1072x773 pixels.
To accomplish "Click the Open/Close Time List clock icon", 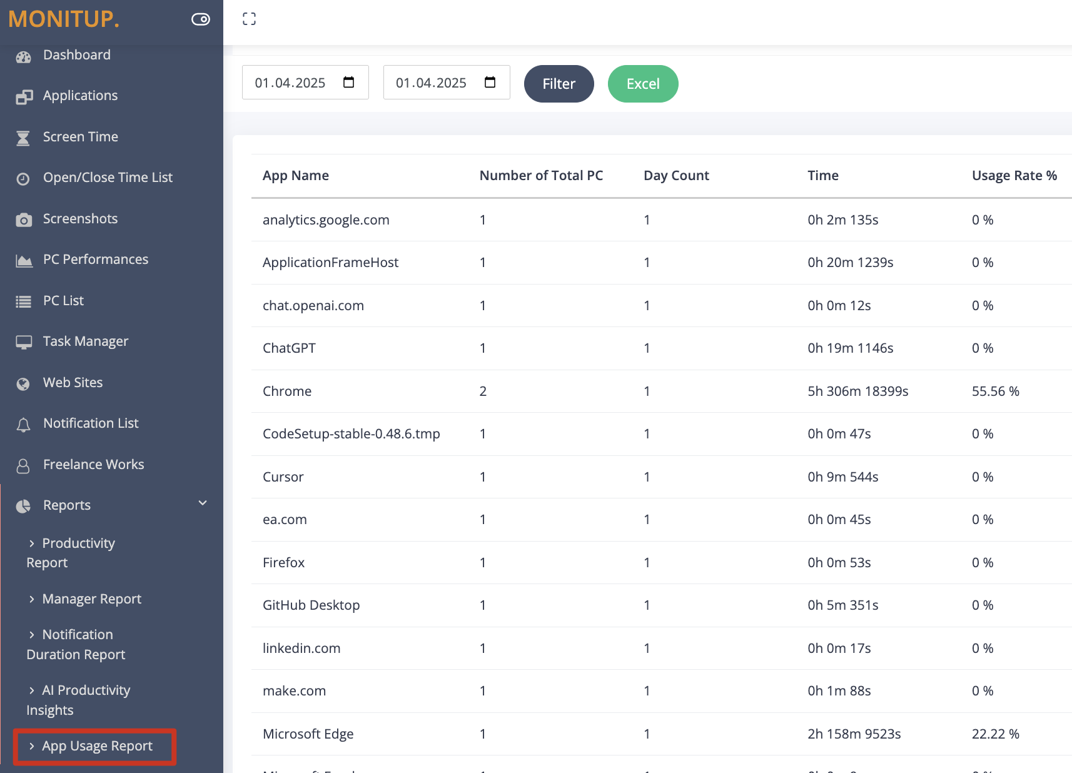I will pos(23,179).
